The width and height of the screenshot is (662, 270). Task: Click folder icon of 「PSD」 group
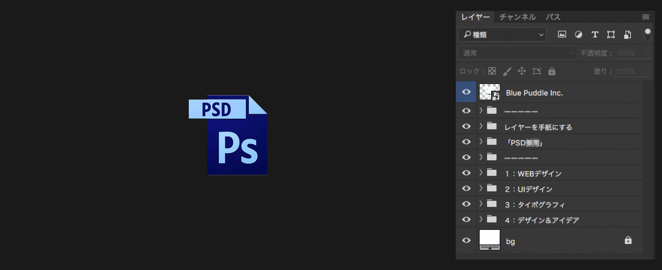point(492,142)
